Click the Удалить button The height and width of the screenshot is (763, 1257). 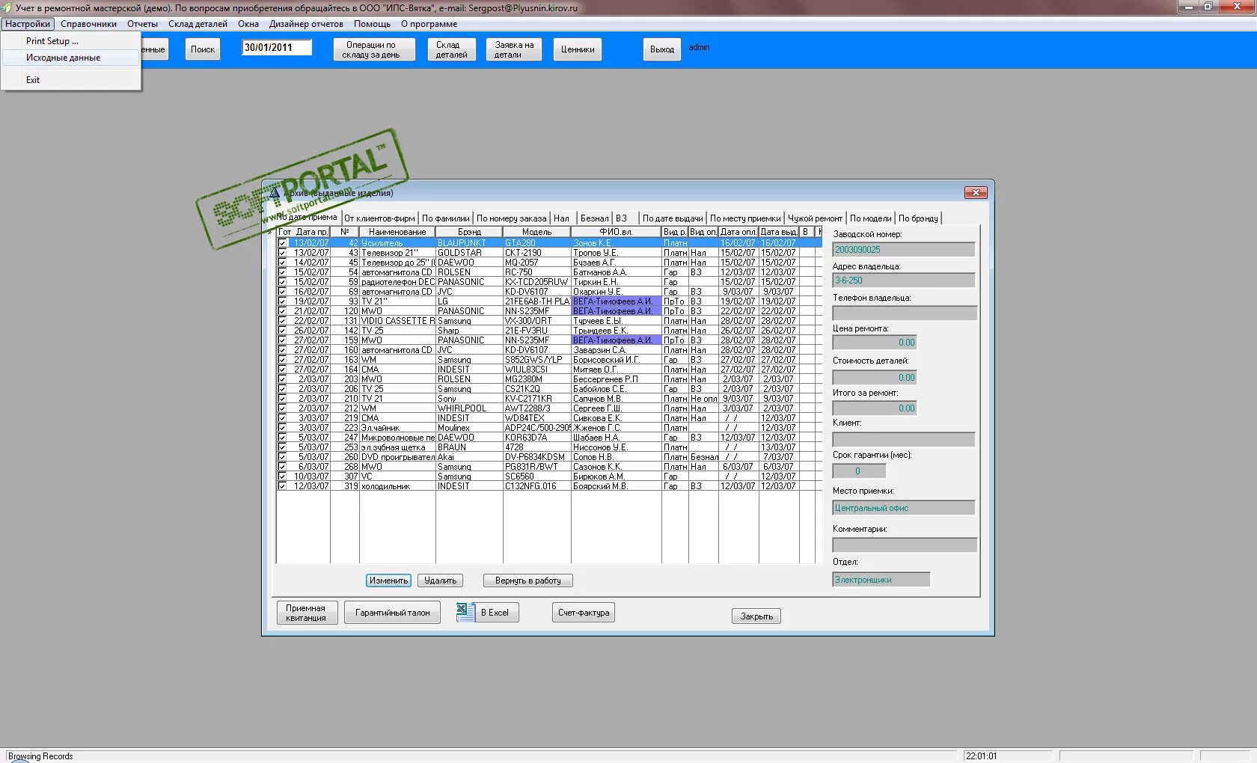(x=441, y=580)
